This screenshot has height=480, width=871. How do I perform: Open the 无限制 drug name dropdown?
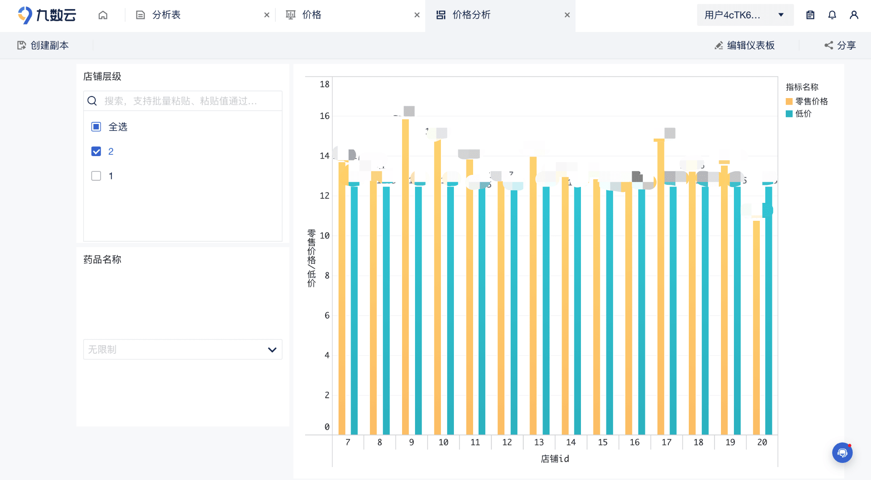coord(183,349)
